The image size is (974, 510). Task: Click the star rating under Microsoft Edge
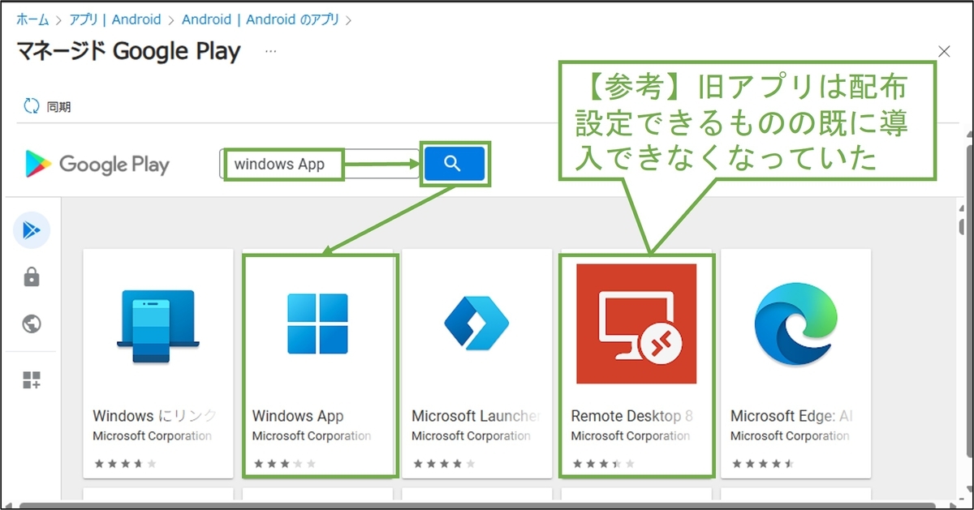coord(763,464)
